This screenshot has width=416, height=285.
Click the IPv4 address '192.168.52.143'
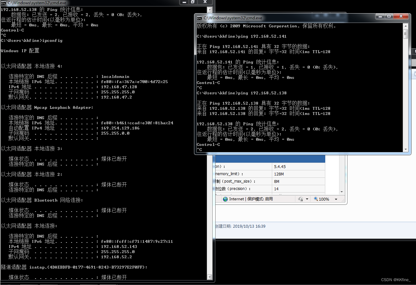point(119,247)
